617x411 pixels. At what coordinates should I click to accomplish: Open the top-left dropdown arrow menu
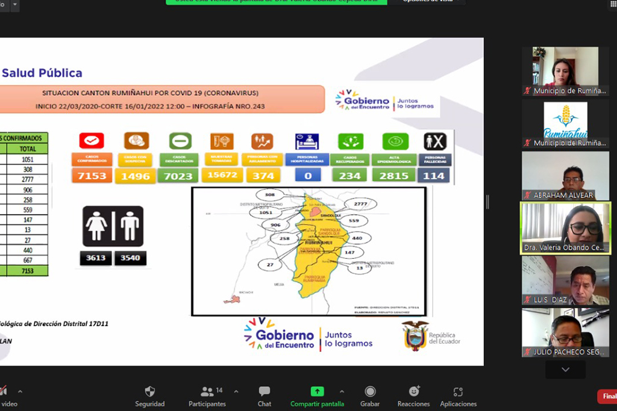tap(14, 4)
